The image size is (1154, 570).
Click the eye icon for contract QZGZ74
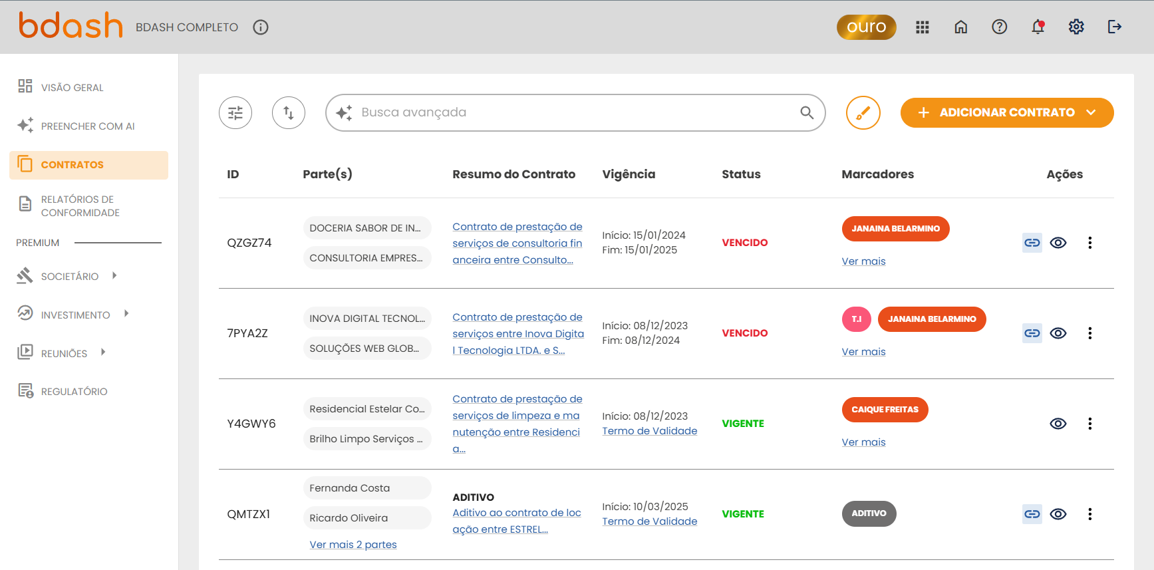click(x=1058, y=243)
